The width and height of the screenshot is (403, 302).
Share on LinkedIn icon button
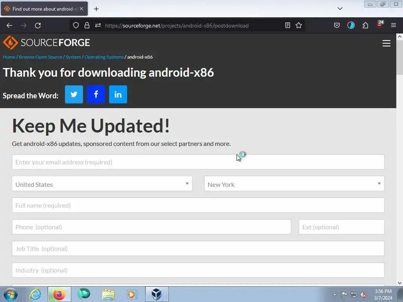(118, 94)
